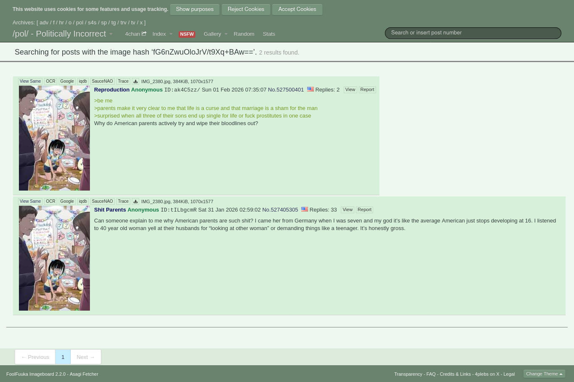
Task: Show cookie purposes
Action: click(x=195, y=9)
